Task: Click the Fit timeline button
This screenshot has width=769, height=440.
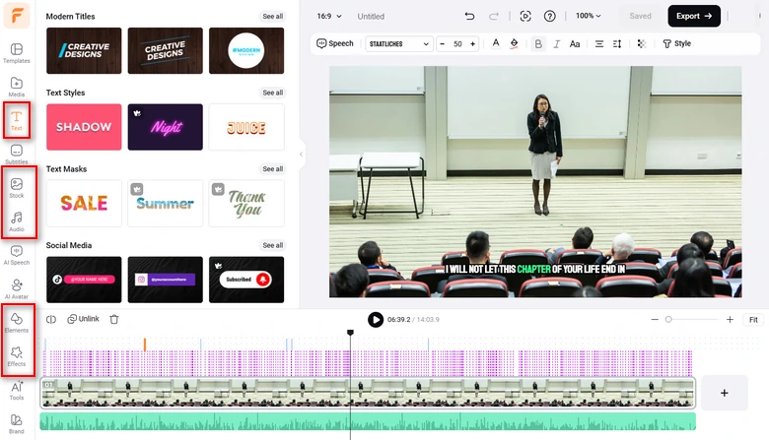Action: coord(753,320)
